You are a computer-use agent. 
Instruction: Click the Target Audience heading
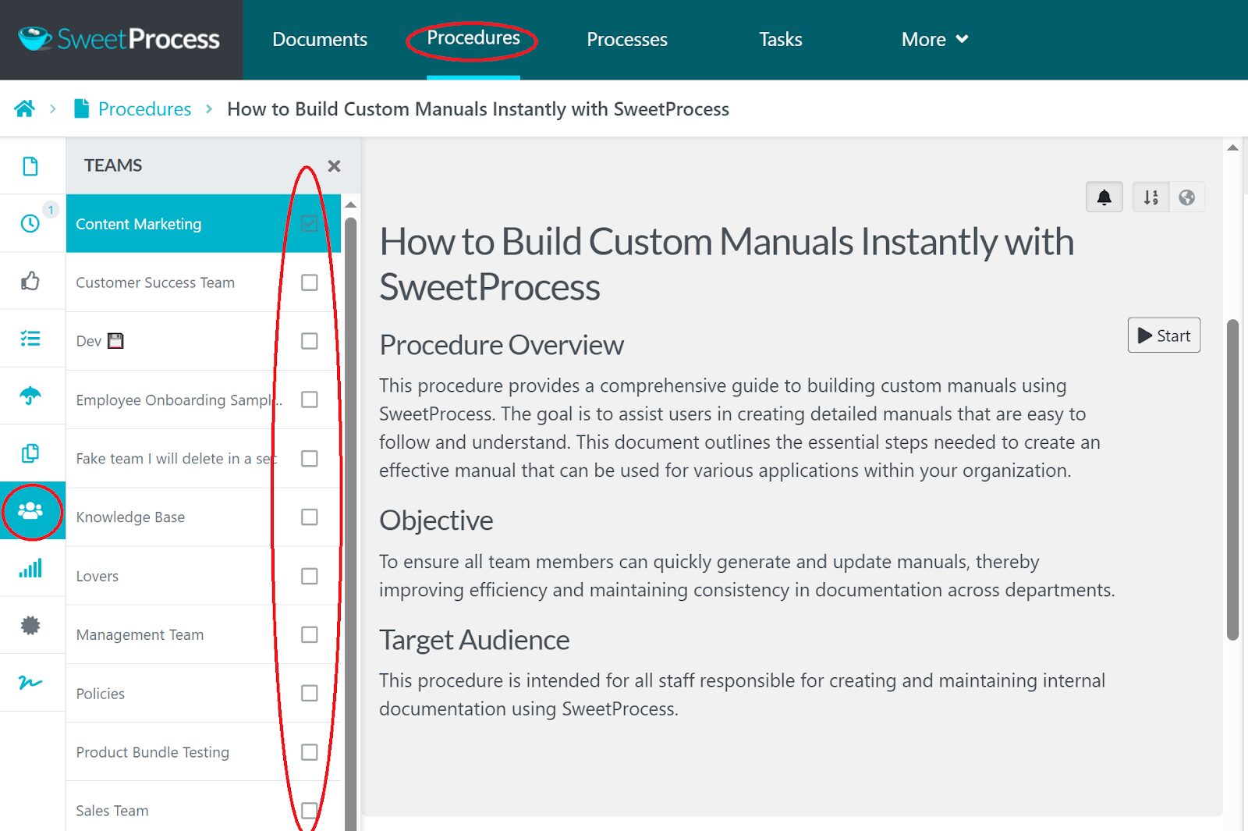[x=474, y=640]
